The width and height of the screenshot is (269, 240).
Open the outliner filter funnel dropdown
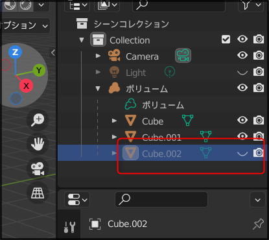251,5
